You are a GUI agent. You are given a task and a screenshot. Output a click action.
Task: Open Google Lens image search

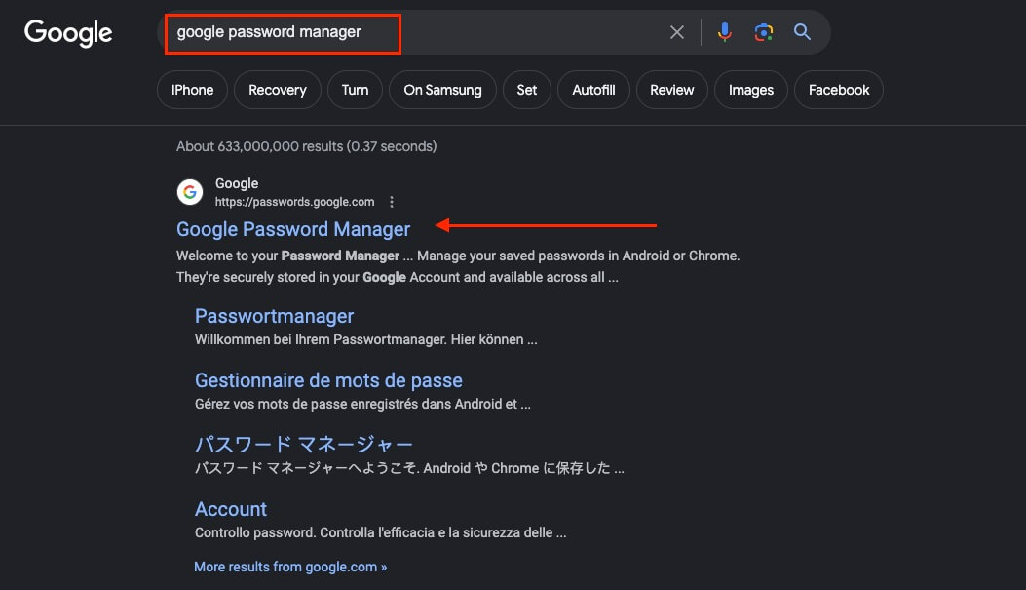(764, 32)
